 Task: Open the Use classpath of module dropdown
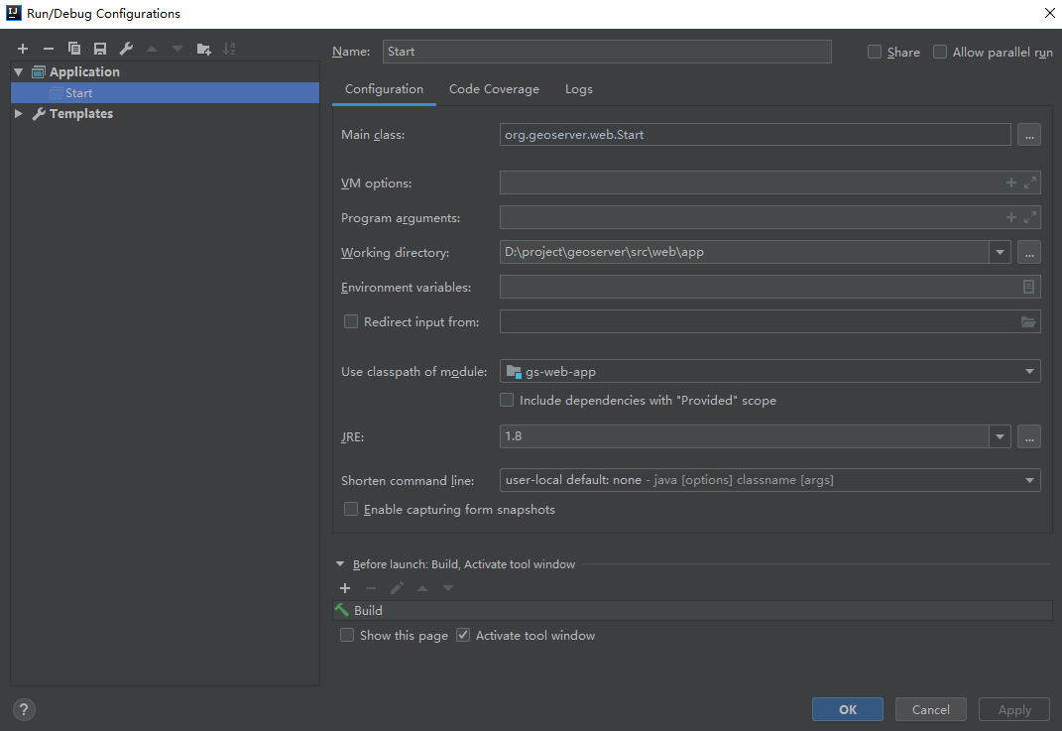pos(769,371)
